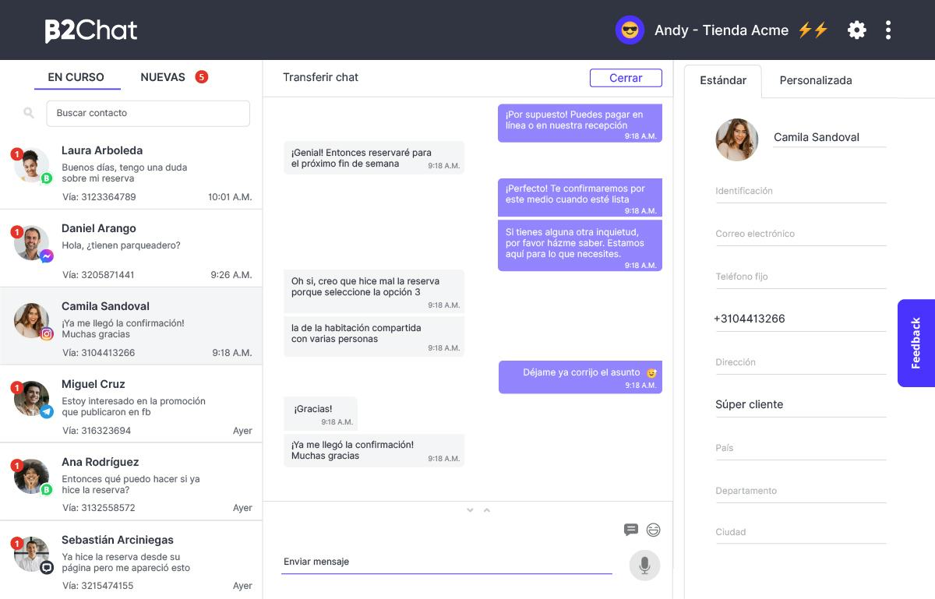This screenshot has width=935, height=599.
Task: Click the microphone voice message button
Action: 644,566
